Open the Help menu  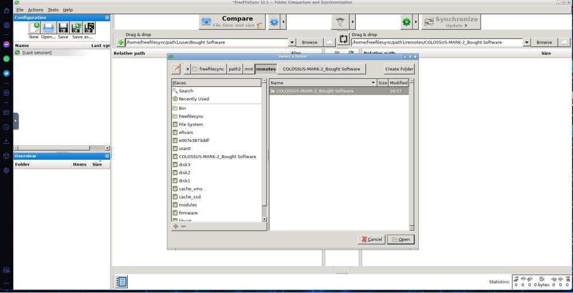68,10
